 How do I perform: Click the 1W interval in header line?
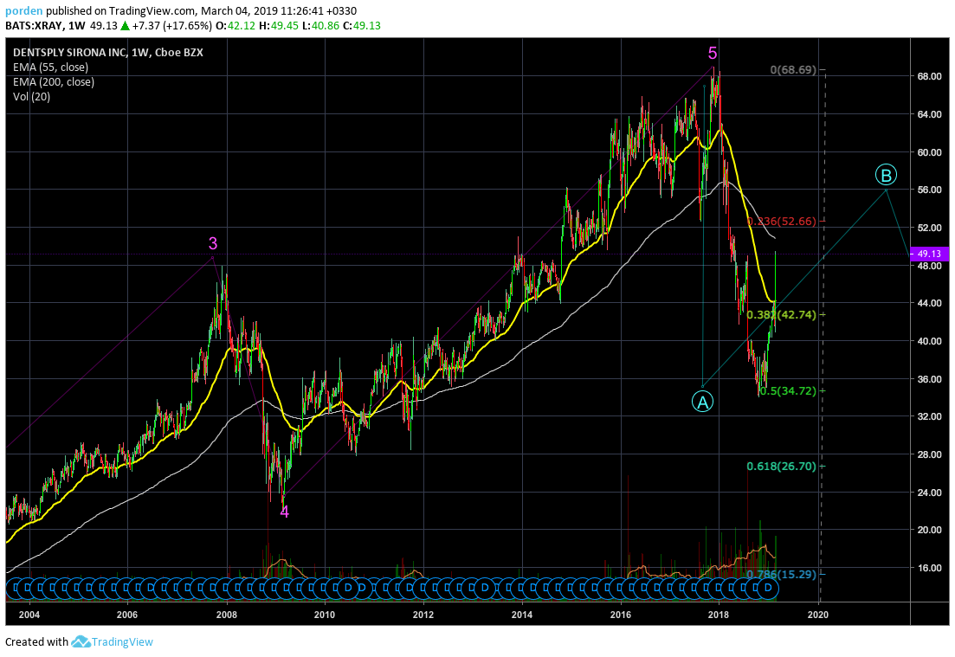click(x=77, y=26)
